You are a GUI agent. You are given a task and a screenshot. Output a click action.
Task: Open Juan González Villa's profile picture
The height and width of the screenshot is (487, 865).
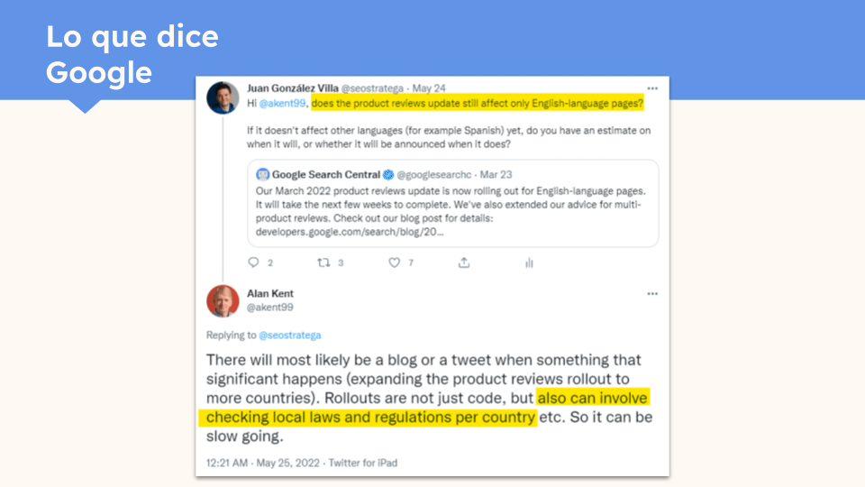223,96
